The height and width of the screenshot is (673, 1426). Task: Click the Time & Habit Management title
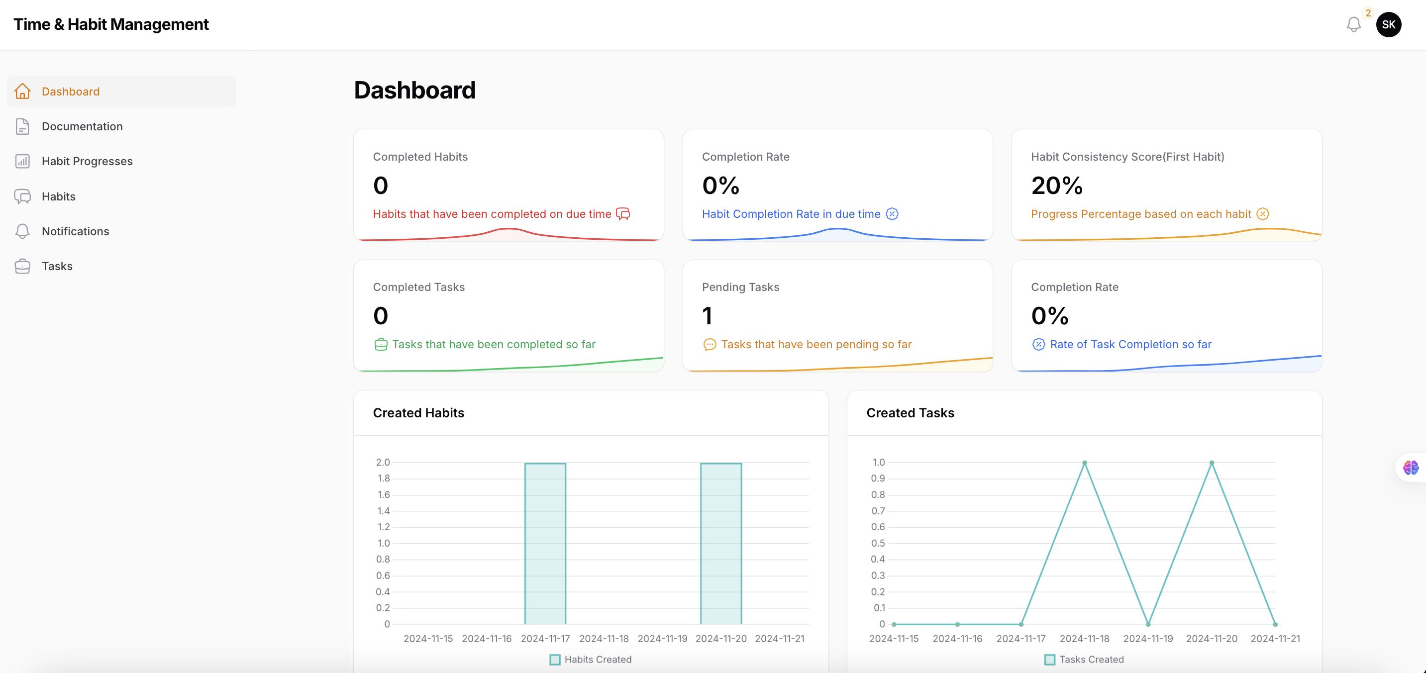pyautogui.click(x=111, y=24)
